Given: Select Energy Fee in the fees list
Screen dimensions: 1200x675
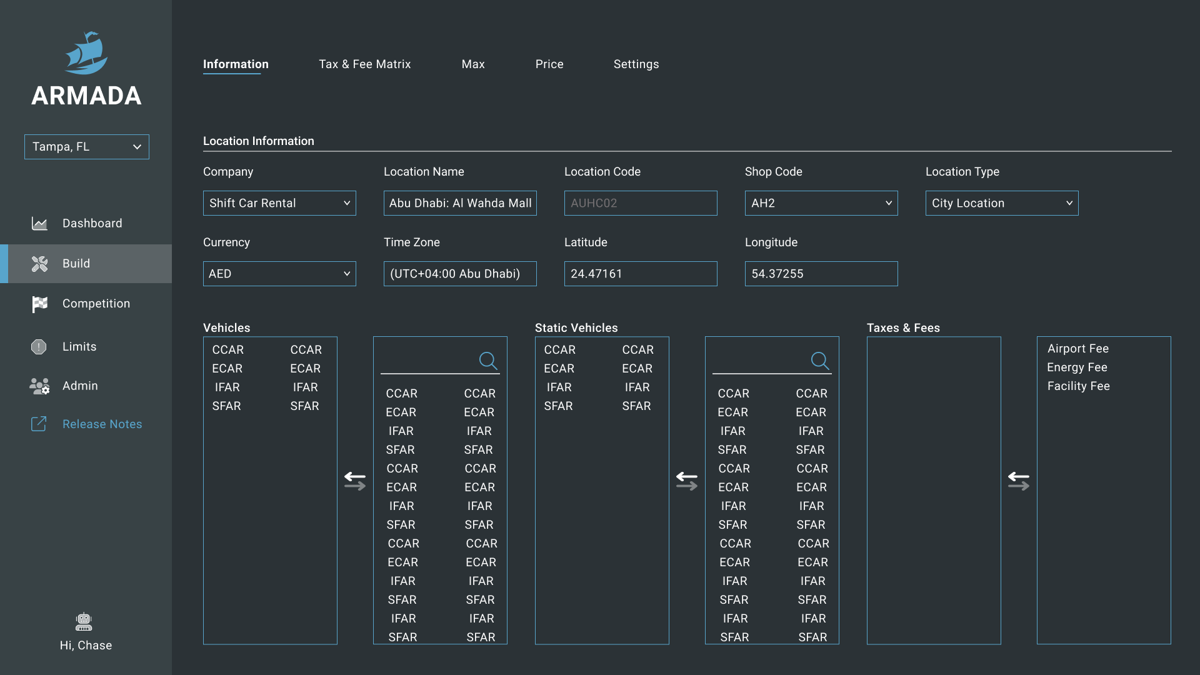Looking at the screenshot, I should [x=1077, y=367].
